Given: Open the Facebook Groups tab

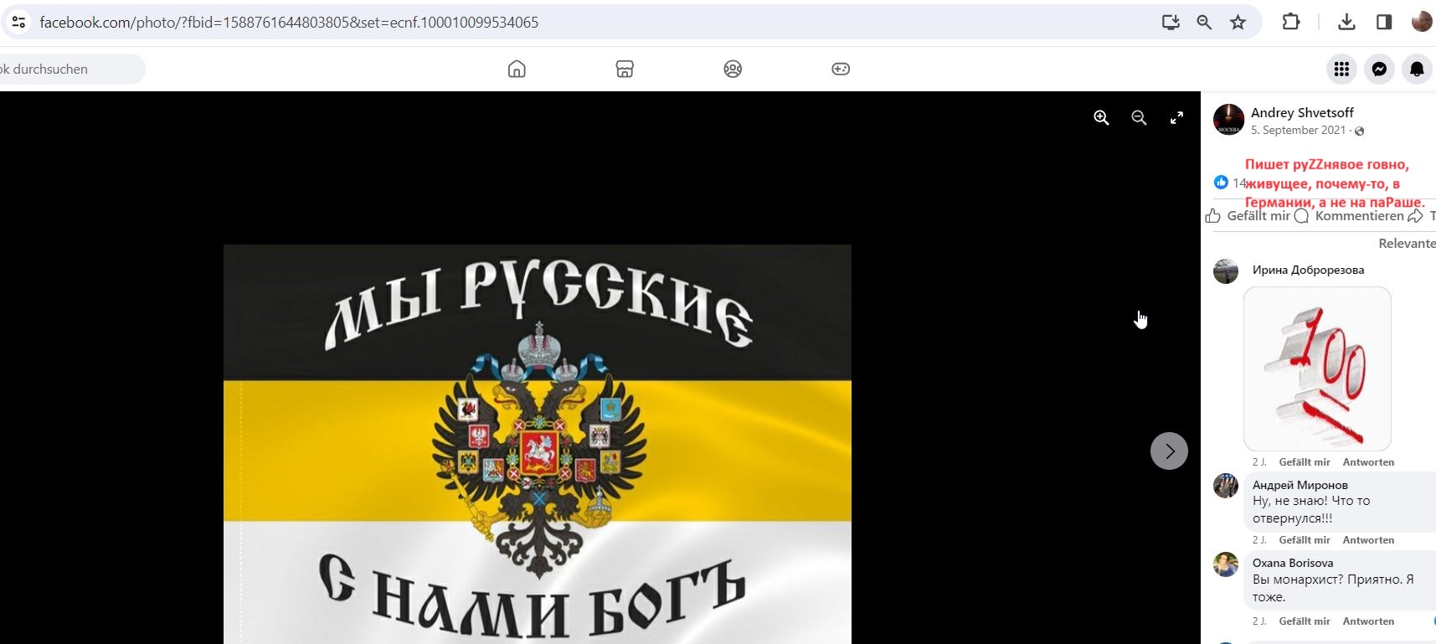Looking at the screenshot, I should coord(733,69).
